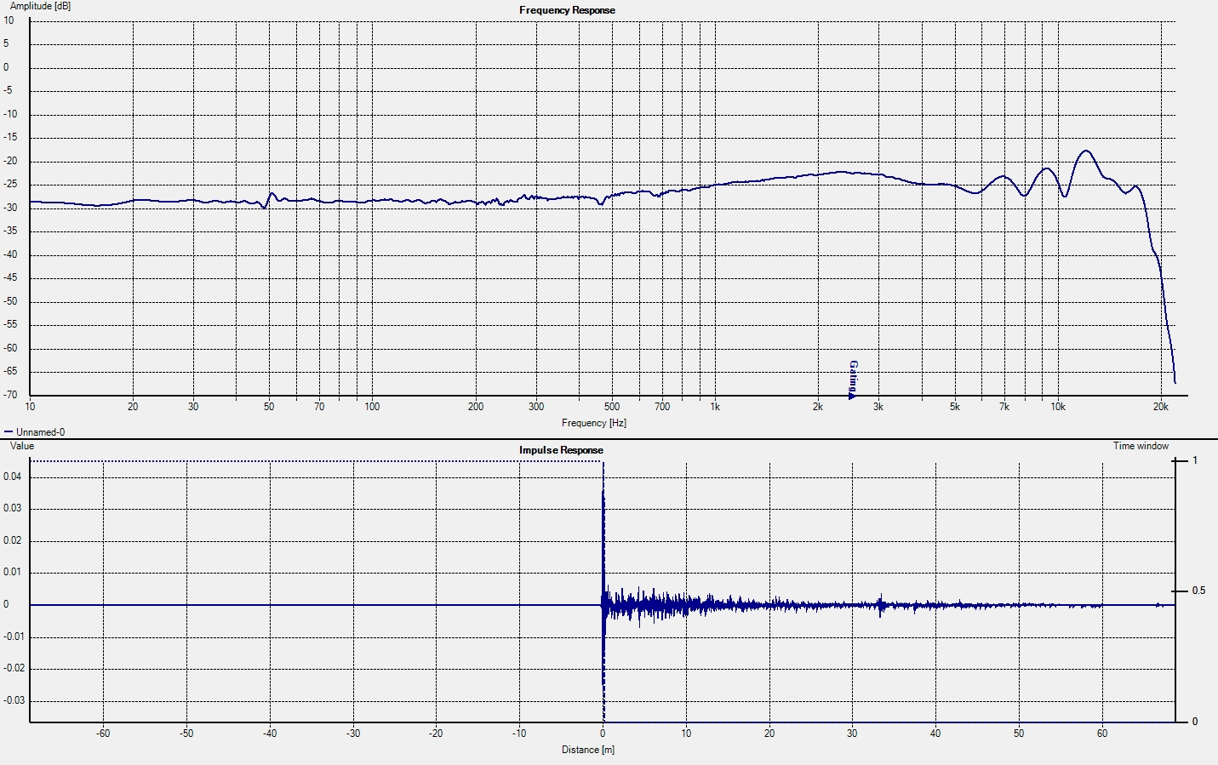Click the Amplitude [dB] axis label
The image size is (1218, 765).
[x=41, y=6]
